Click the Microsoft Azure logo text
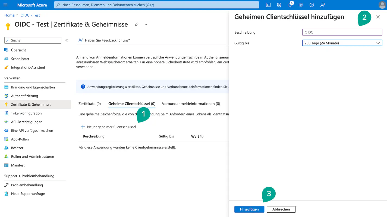387x217 pixels. [32, 5]
